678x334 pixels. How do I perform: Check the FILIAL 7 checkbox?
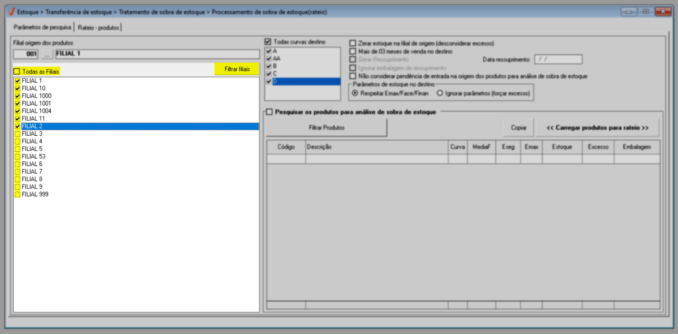pos(17,172)
